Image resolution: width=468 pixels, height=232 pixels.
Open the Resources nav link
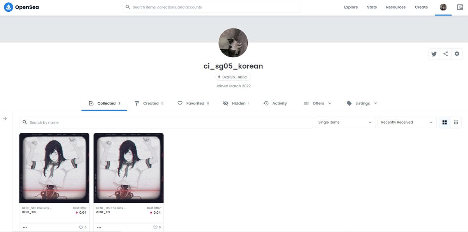tap(396, 7)
